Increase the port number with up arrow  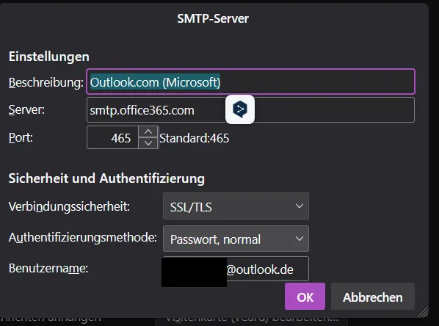[148, 131]
